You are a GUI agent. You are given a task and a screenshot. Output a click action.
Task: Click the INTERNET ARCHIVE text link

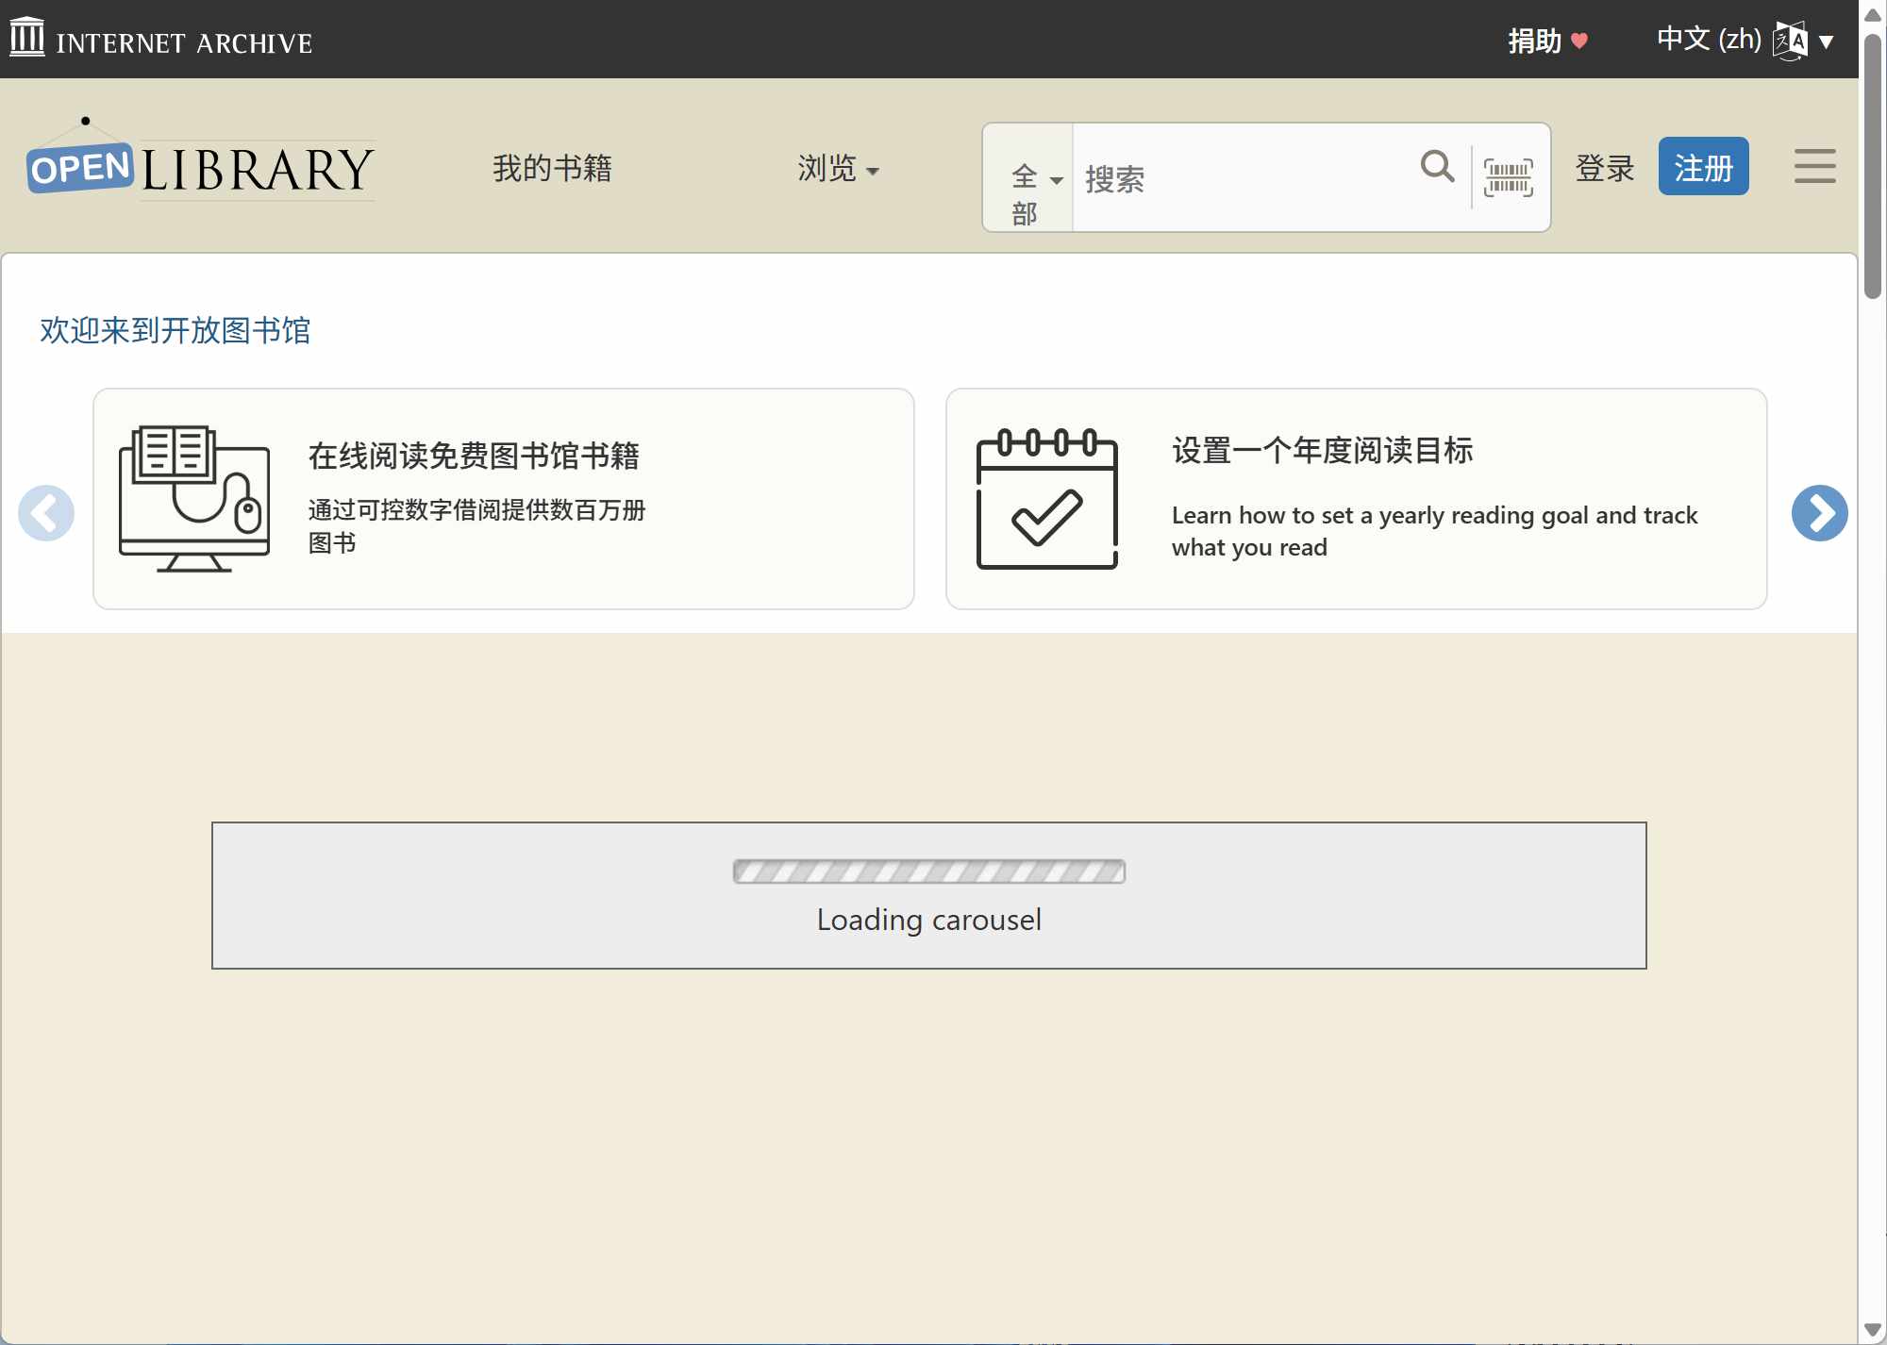(x=184, y=43)
